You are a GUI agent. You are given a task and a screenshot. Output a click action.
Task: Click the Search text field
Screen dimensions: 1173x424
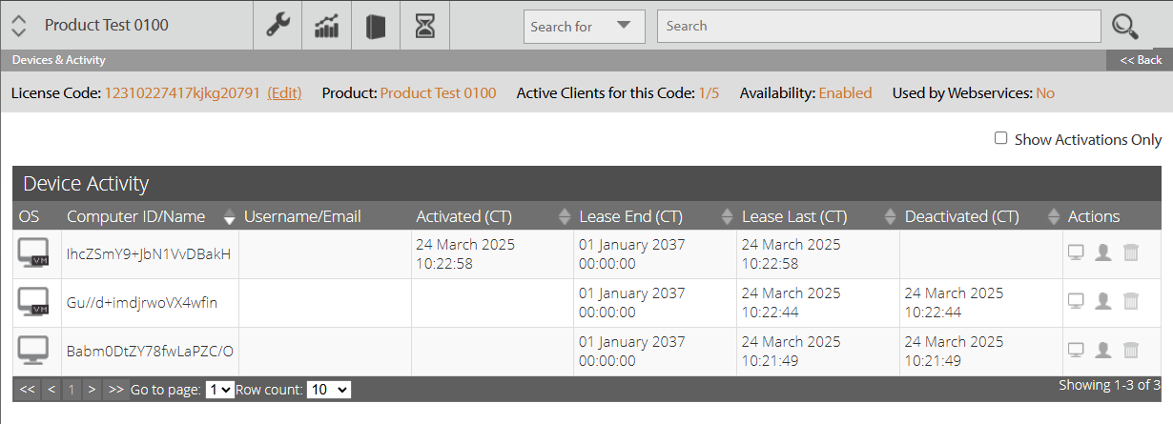pyautogui.click(x=877, y=27)
